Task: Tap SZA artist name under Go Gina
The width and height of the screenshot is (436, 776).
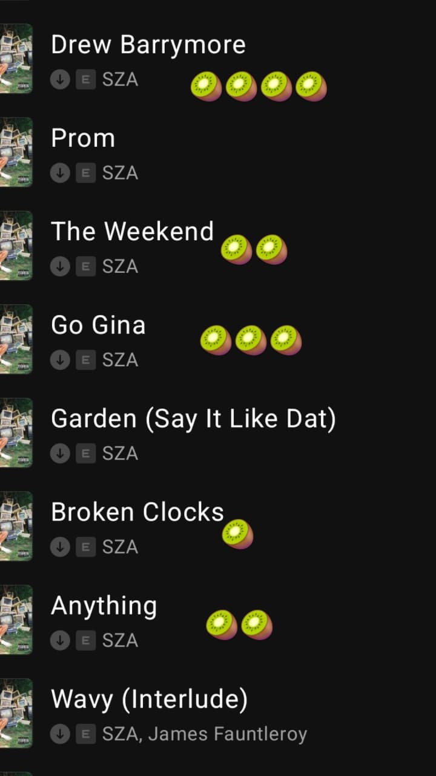Action: click(x=120, y=360)
